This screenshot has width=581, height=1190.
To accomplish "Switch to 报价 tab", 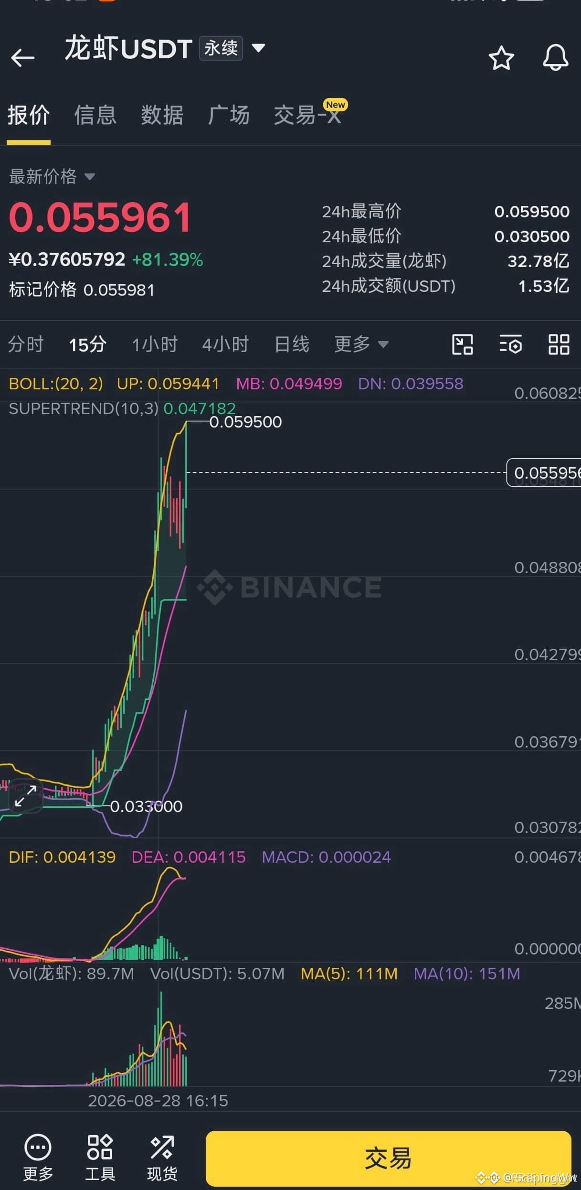I will tap(29, 116).
